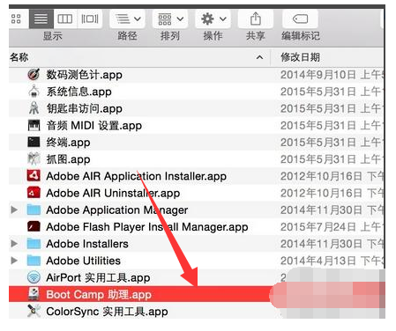Switch Finder to column view
Viewport: 396px width, 331px height.
coord(65,19)
